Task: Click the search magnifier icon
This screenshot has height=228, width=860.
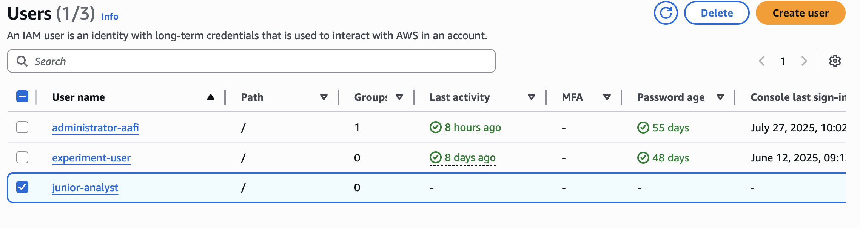Action: pyautogui.click(x=22, y=61)
